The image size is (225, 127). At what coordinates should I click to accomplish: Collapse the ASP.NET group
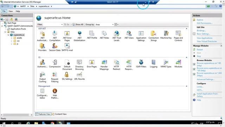186,29
